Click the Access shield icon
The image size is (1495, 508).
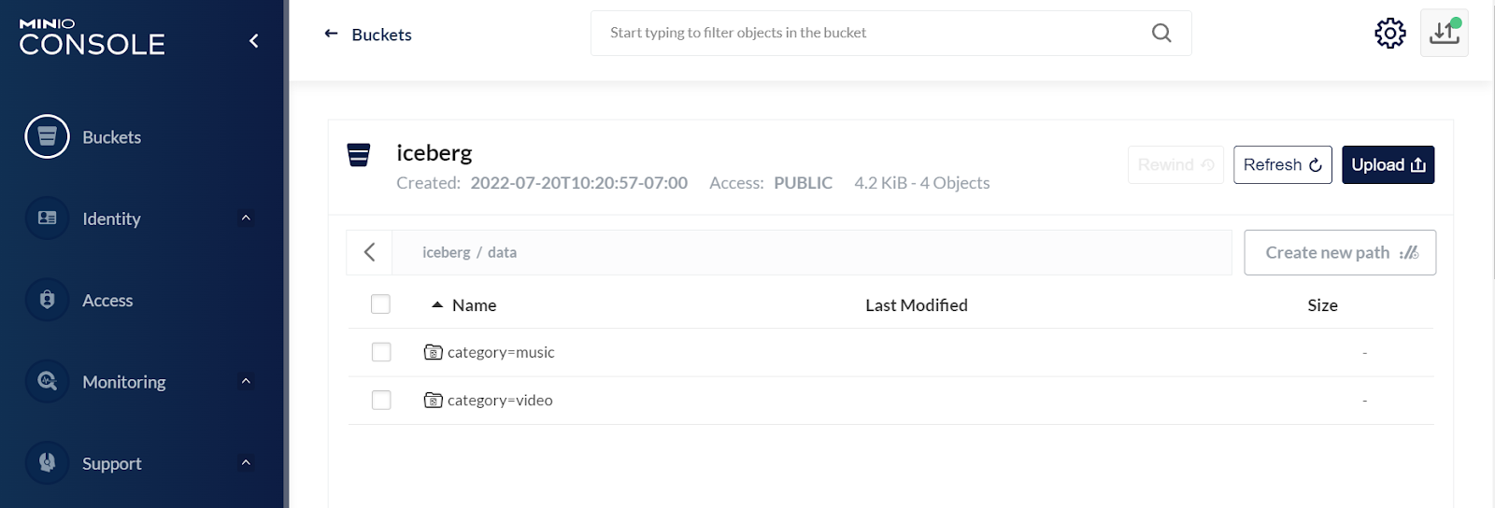click(47, 300)
